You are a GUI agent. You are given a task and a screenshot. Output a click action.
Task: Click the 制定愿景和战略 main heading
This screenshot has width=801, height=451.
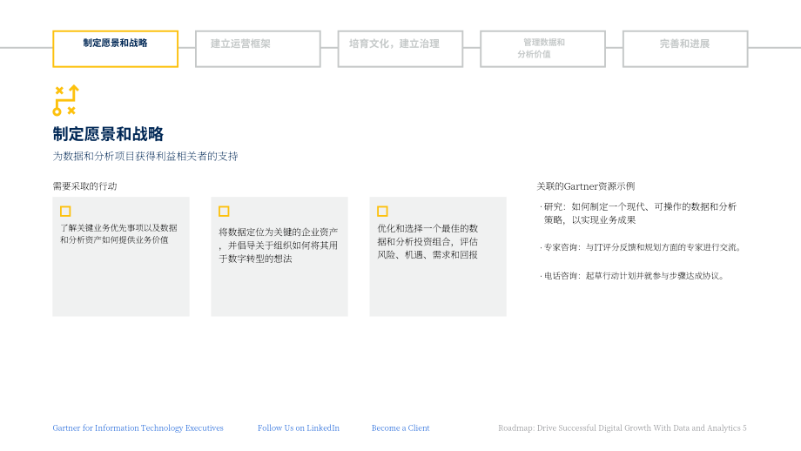pos(108,134)
